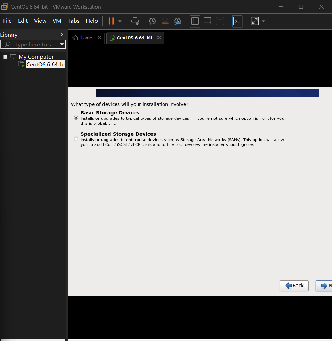Switch to the CentOS 6 64-bit tab
This screenshot has height=341, width=332.
click(134, 38)
